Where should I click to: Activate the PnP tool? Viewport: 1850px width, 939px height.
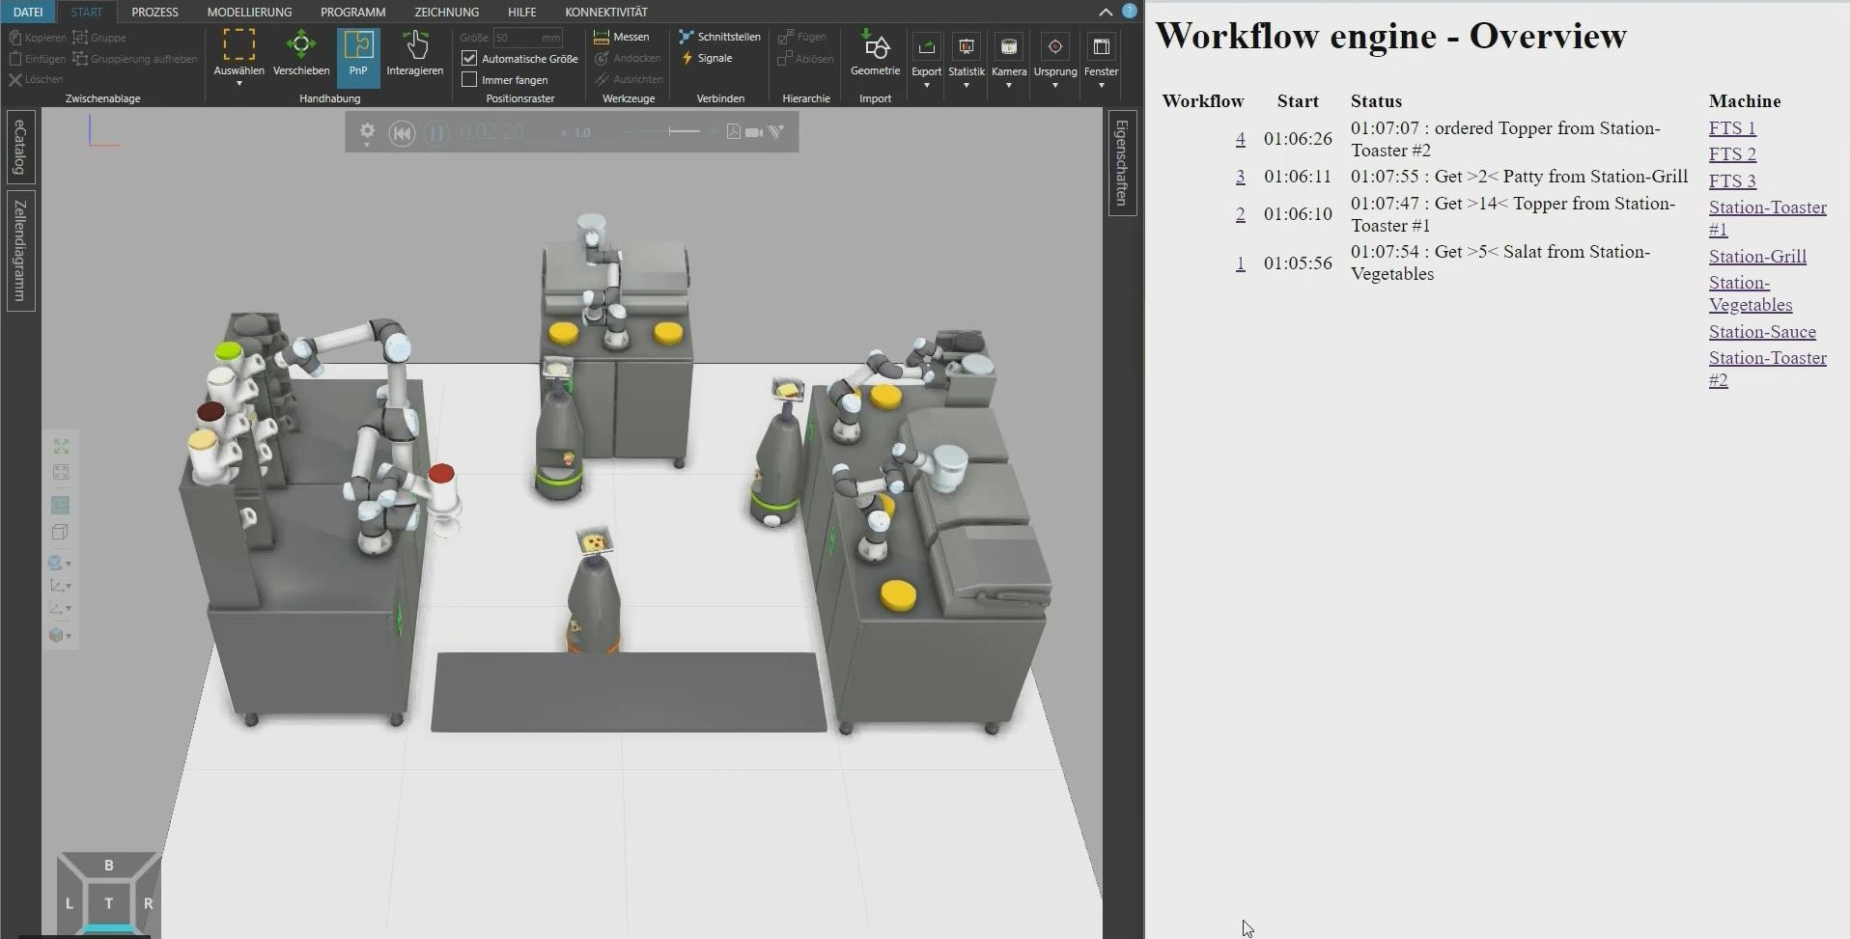coord(358,53)
